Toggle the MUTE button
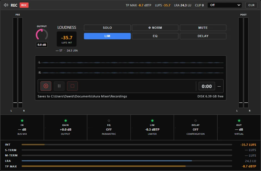This screenshot has width=261, height=171. 203,28
